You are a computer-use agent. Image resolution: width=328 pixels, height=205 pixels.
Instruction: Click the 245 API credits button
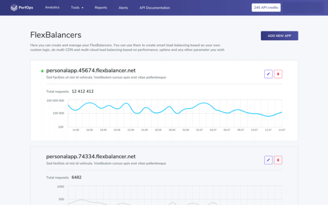click(x=266, y=8)
